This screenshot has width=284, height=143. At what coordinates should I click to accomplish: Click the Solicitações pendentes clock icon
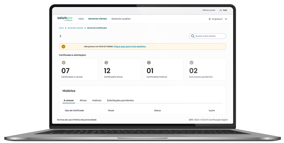click(x=191, y=63)
